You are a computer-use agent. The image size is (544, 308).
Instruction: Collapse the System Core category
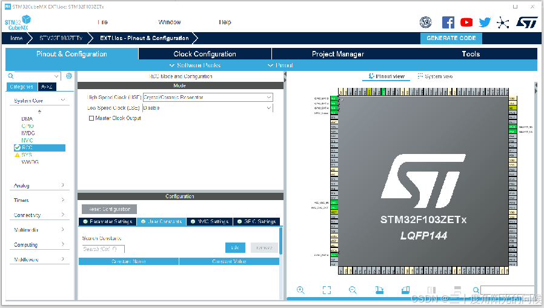coord(63,100)
